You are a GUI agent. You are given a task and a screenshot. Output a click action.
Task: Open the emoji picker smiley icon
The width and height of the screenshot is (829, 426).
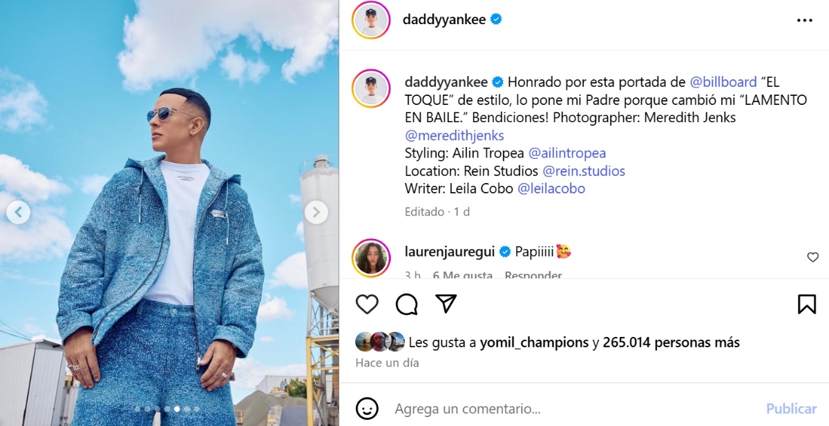[x=367, y=408]
